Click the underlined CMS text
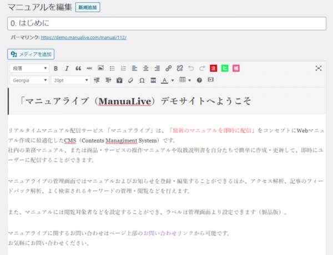333x255 pixels. pyautogui.click(x=70, y=140)
